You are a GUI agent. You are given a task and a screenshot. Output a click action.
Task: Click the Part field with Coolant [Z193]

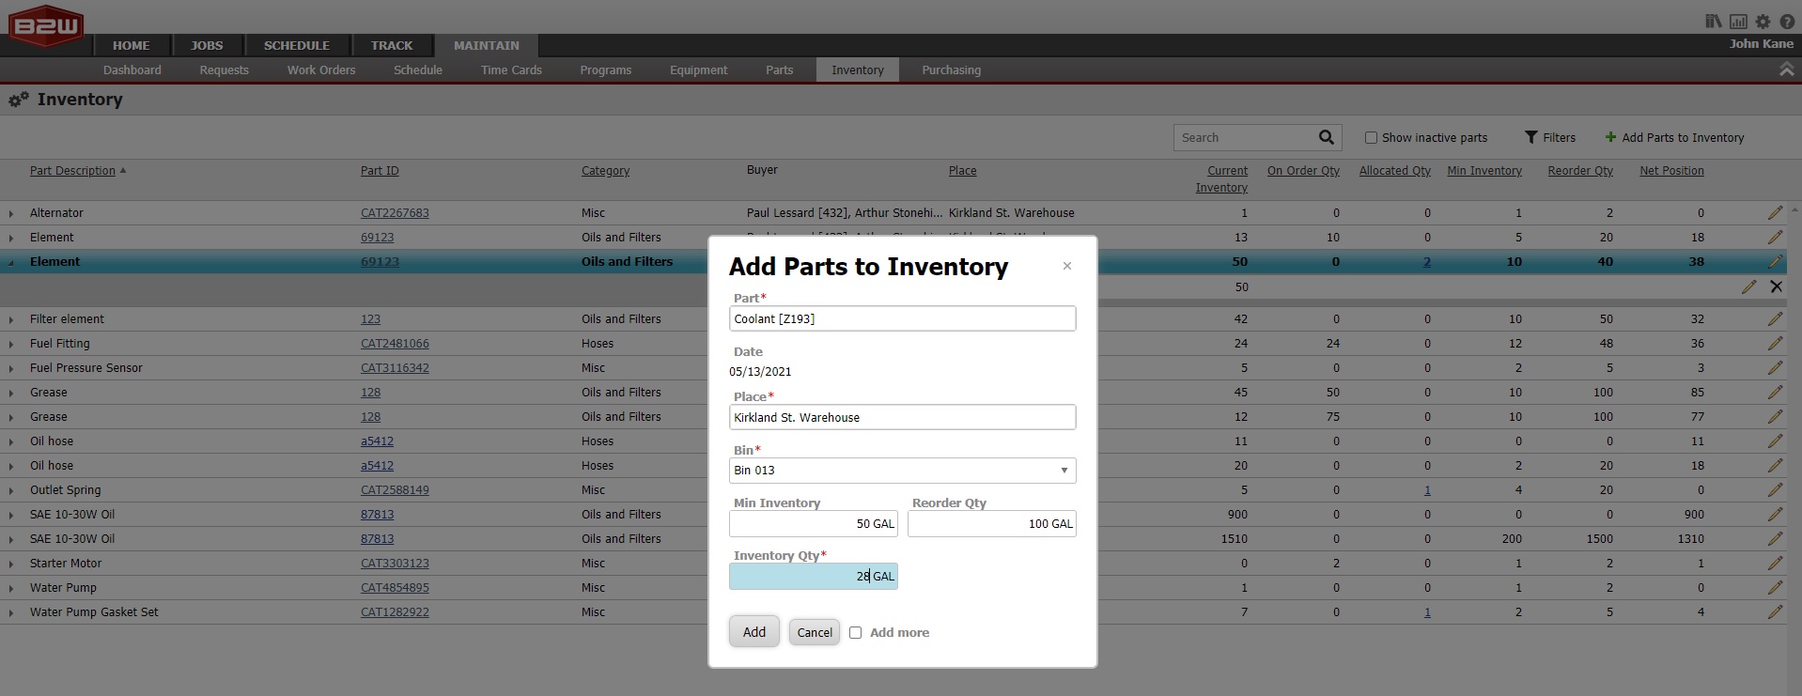pos(902,318)
